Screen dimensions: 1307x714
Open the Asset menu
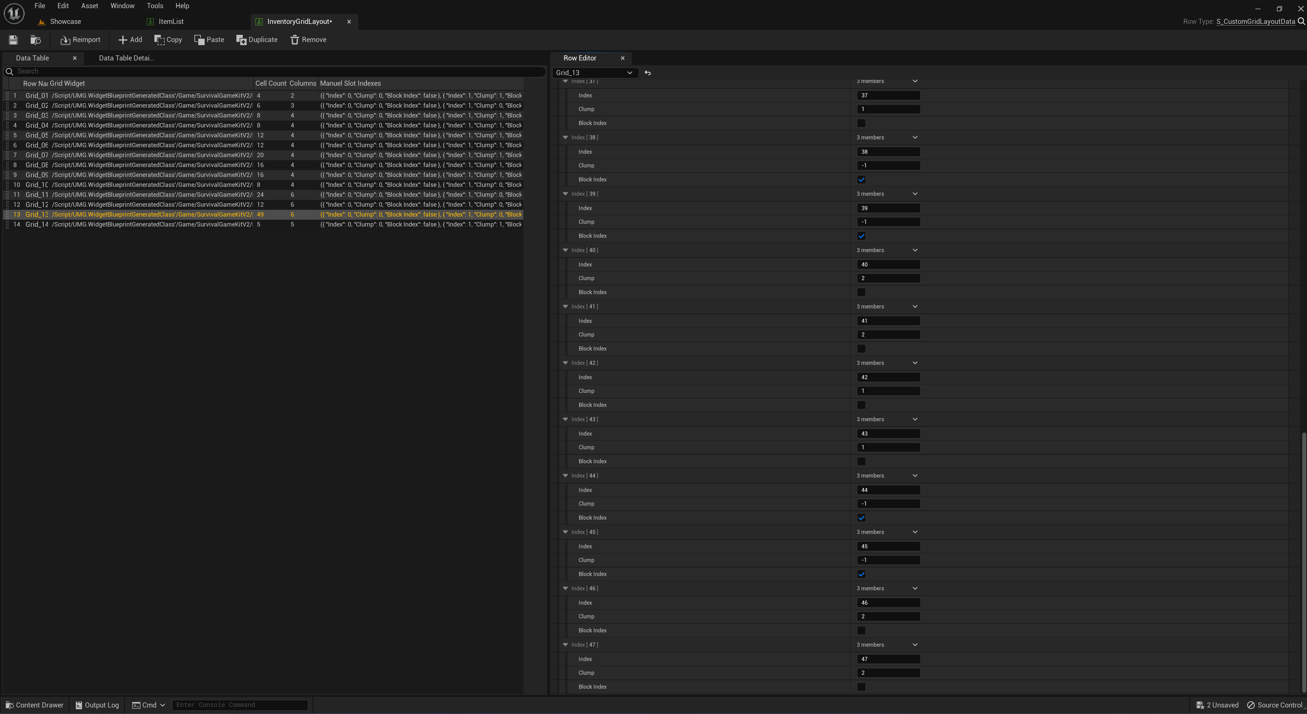pos(89,6)
